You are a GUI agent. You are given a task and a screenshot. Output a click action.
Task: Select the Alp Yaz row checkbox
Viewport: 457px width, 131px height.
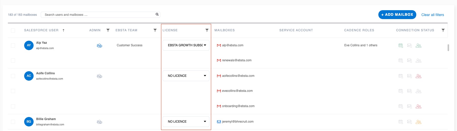pyautogui.click(x=13, y=46)
